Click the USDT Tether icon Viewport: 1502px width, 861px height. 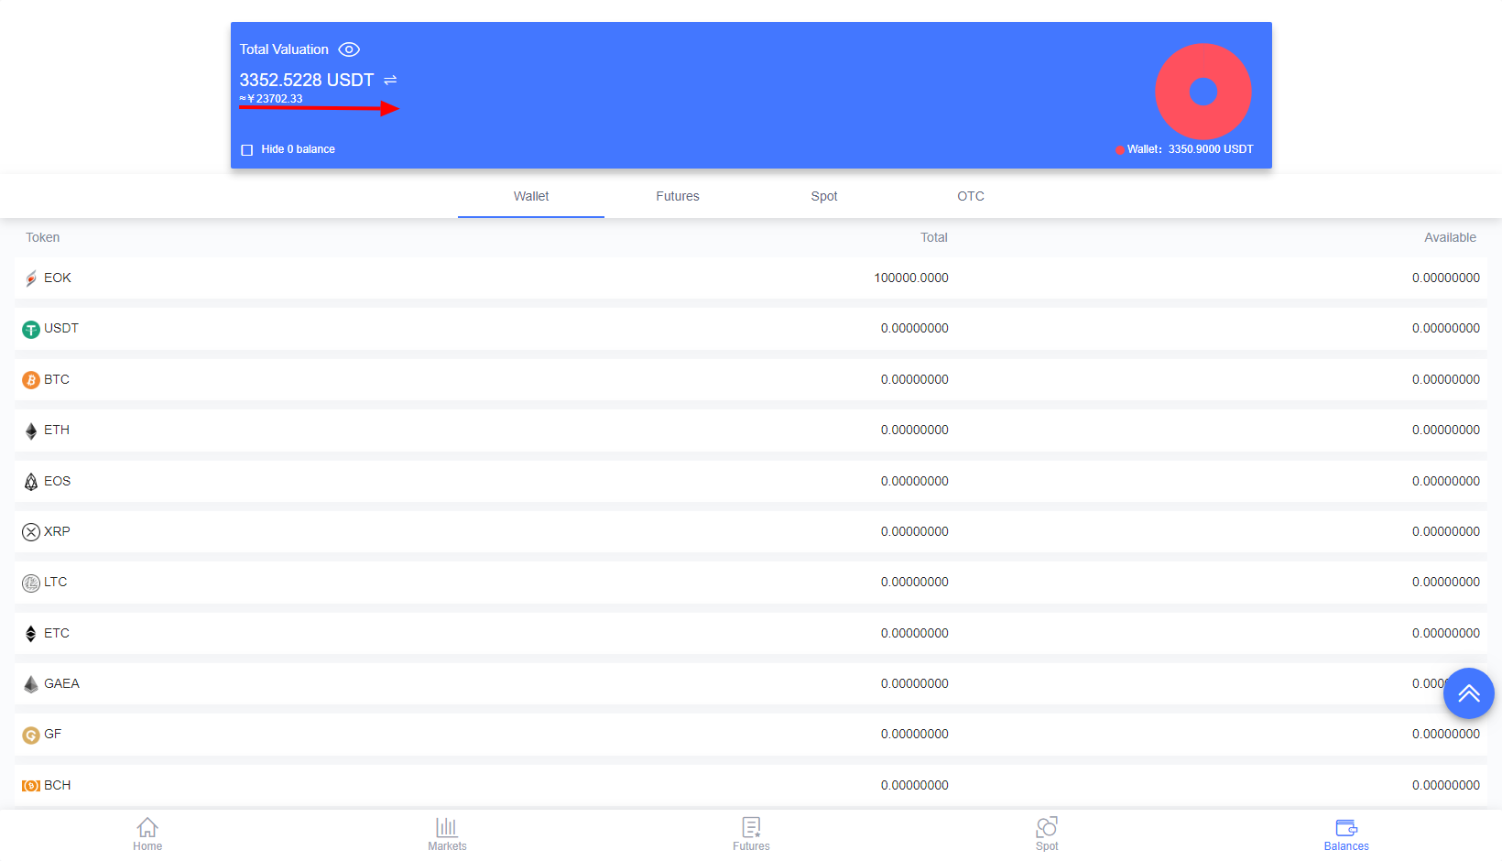[31, 329]
